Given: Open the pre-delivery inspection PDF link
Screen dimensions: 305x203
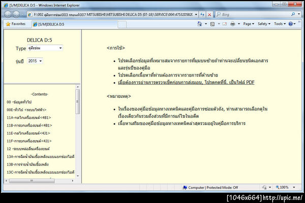Looking at the screenshot, I should [186, 82].
